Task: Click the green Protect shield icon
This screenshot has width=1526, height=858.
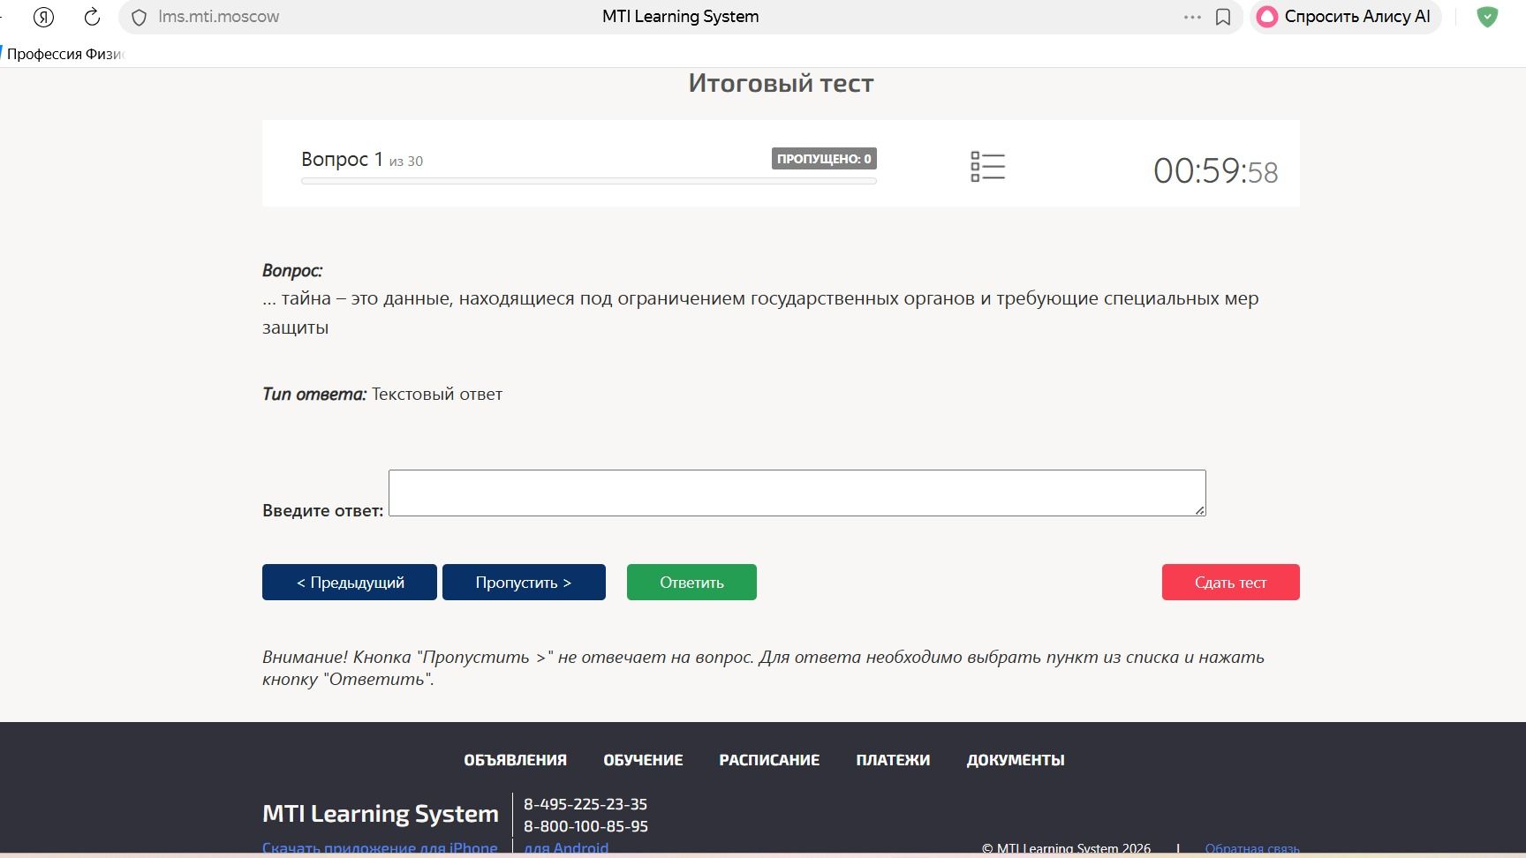Action: tap(1487, 17)
